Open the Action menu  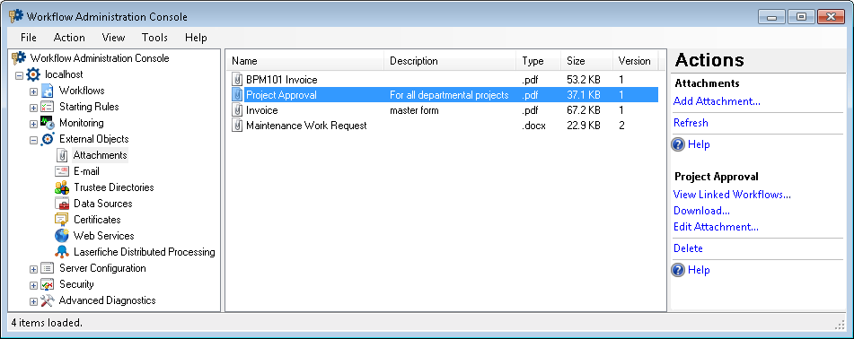(x=69, y=38)
